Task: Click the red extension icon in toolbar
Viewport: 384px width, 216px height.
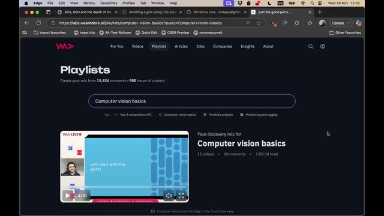Action: pyautogui.click(x=274, y=23)
